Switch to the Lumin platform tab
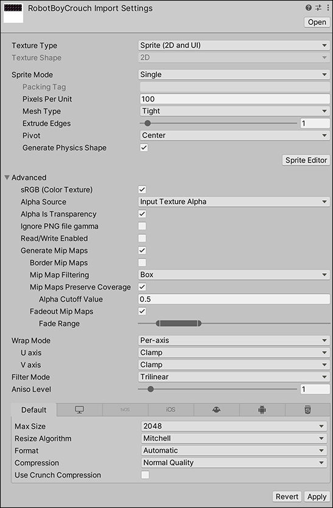 click(x=216, y=409)
